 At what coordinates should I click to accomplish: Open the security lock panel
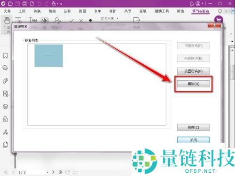(5, 119)
